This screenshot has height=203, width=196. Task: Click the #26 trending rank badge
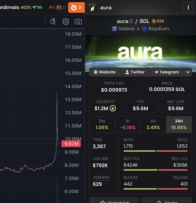pos(158,21)
